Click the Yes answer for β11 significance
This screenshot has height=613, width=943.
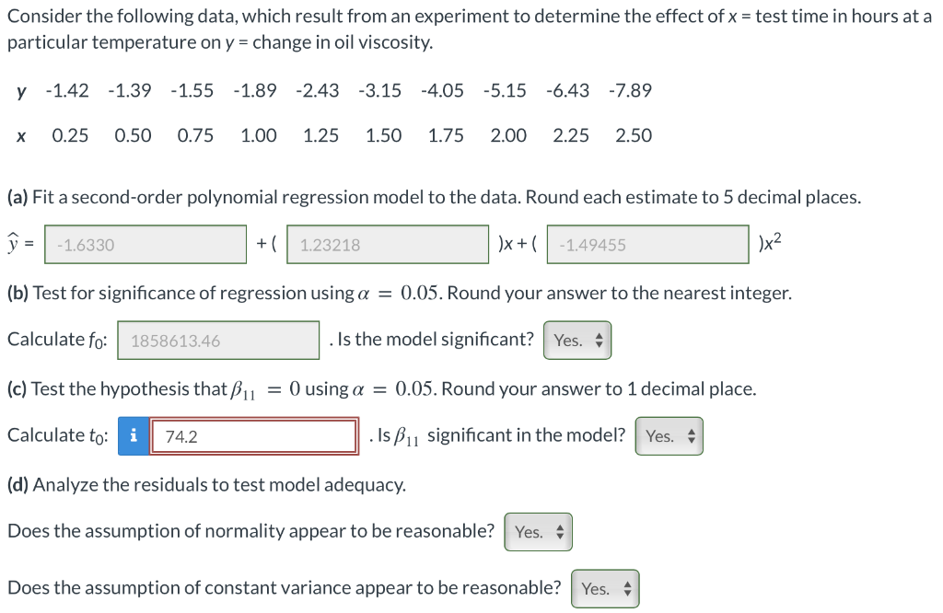pyautogui.click(x=660, y=434)
